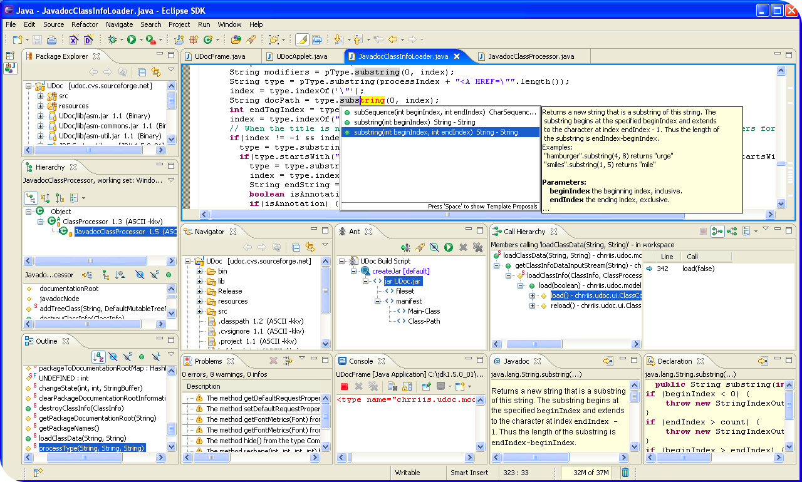The width and height of the screenshot is (802, 482).
Task: Click Show Supertype Hierarchy icon in Hierarchy view
Action: coord(46,198)
